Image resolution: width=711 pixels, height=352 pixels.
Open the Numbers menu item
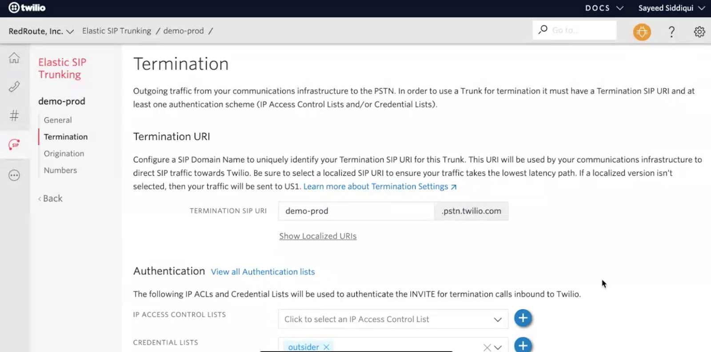click(60, 170)
